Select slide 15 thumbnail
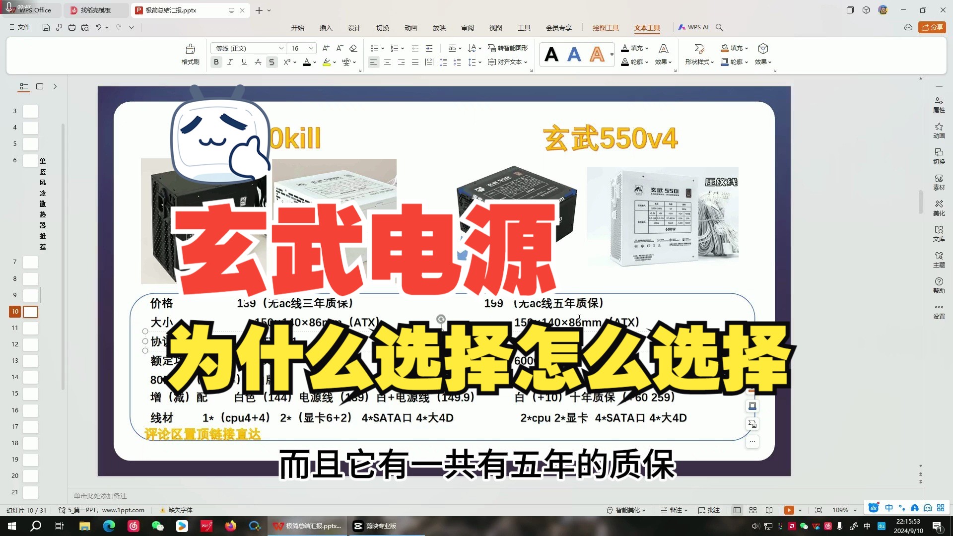Screen dimensions: 953x536 (x=31, y=394)
